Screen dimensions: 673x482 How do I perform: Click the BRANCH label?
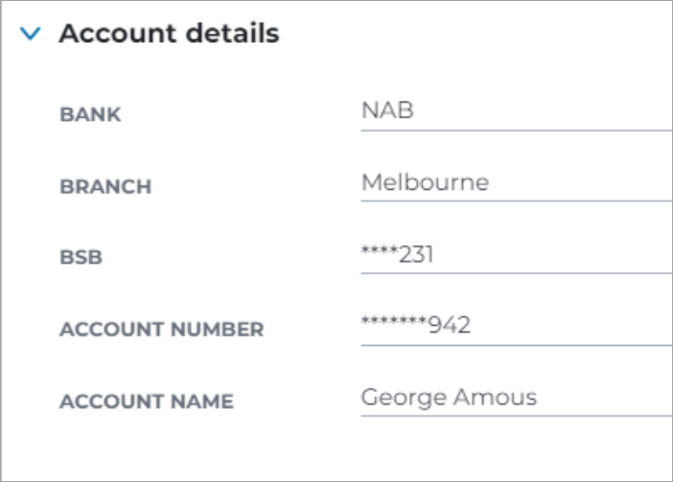pos(105,187)
